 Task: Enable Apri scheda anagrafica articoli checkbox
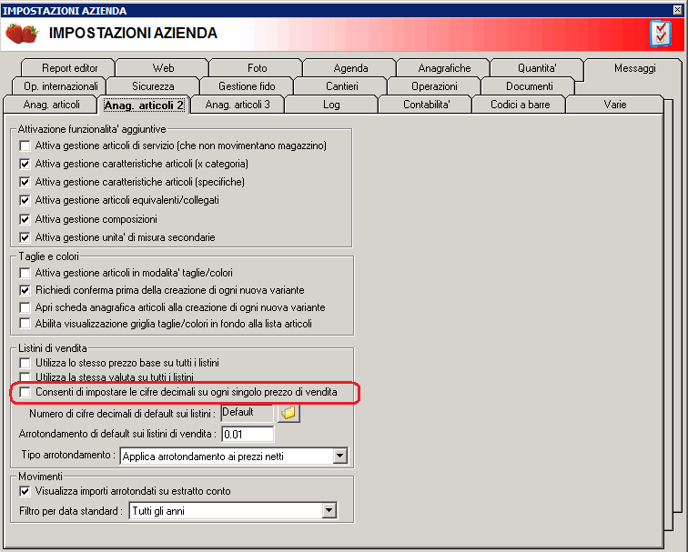point(25,307)
